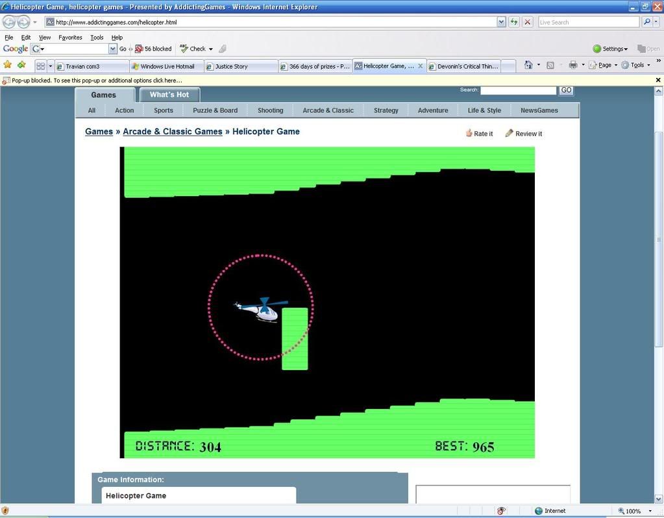Click the site search GO button
Image resolution: width=664 pixels, height=518 pixels.
tap(566, 90)
